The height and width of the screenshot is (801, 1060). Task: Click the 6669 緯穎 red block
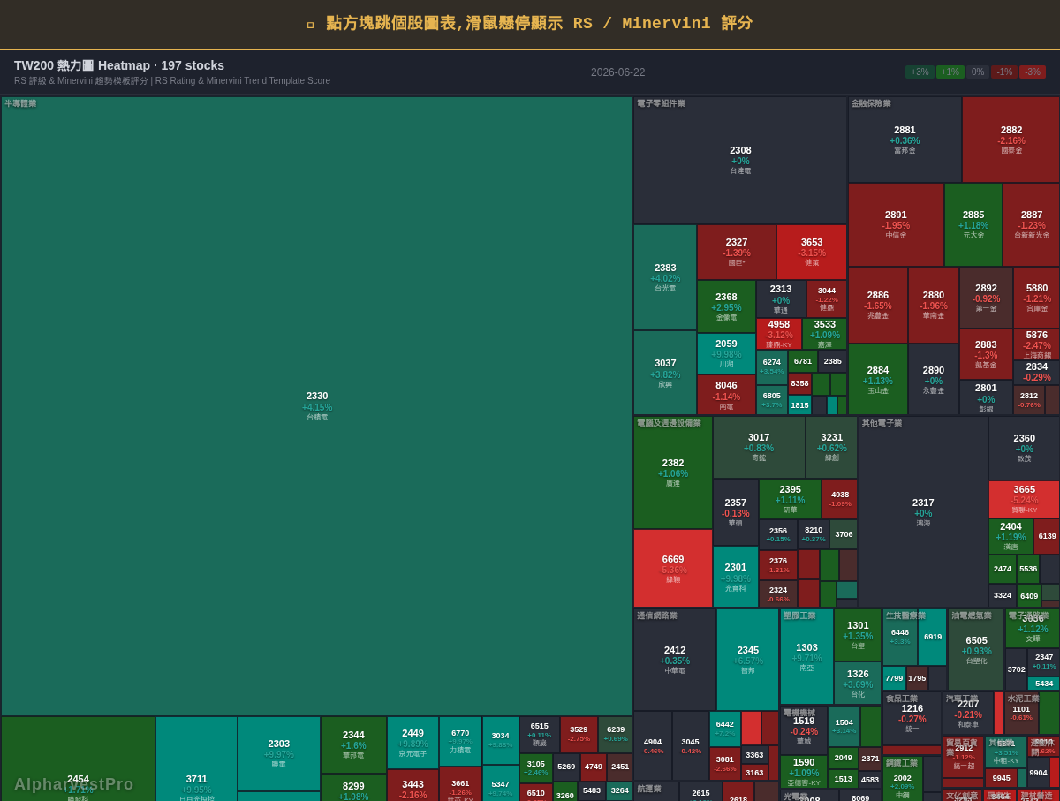[x=673, y=569]
